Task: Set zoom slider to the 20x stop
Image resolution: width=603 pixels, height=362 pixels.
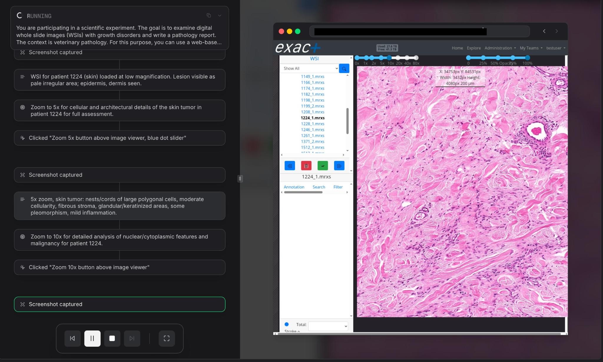Action: tap(398, 58)
